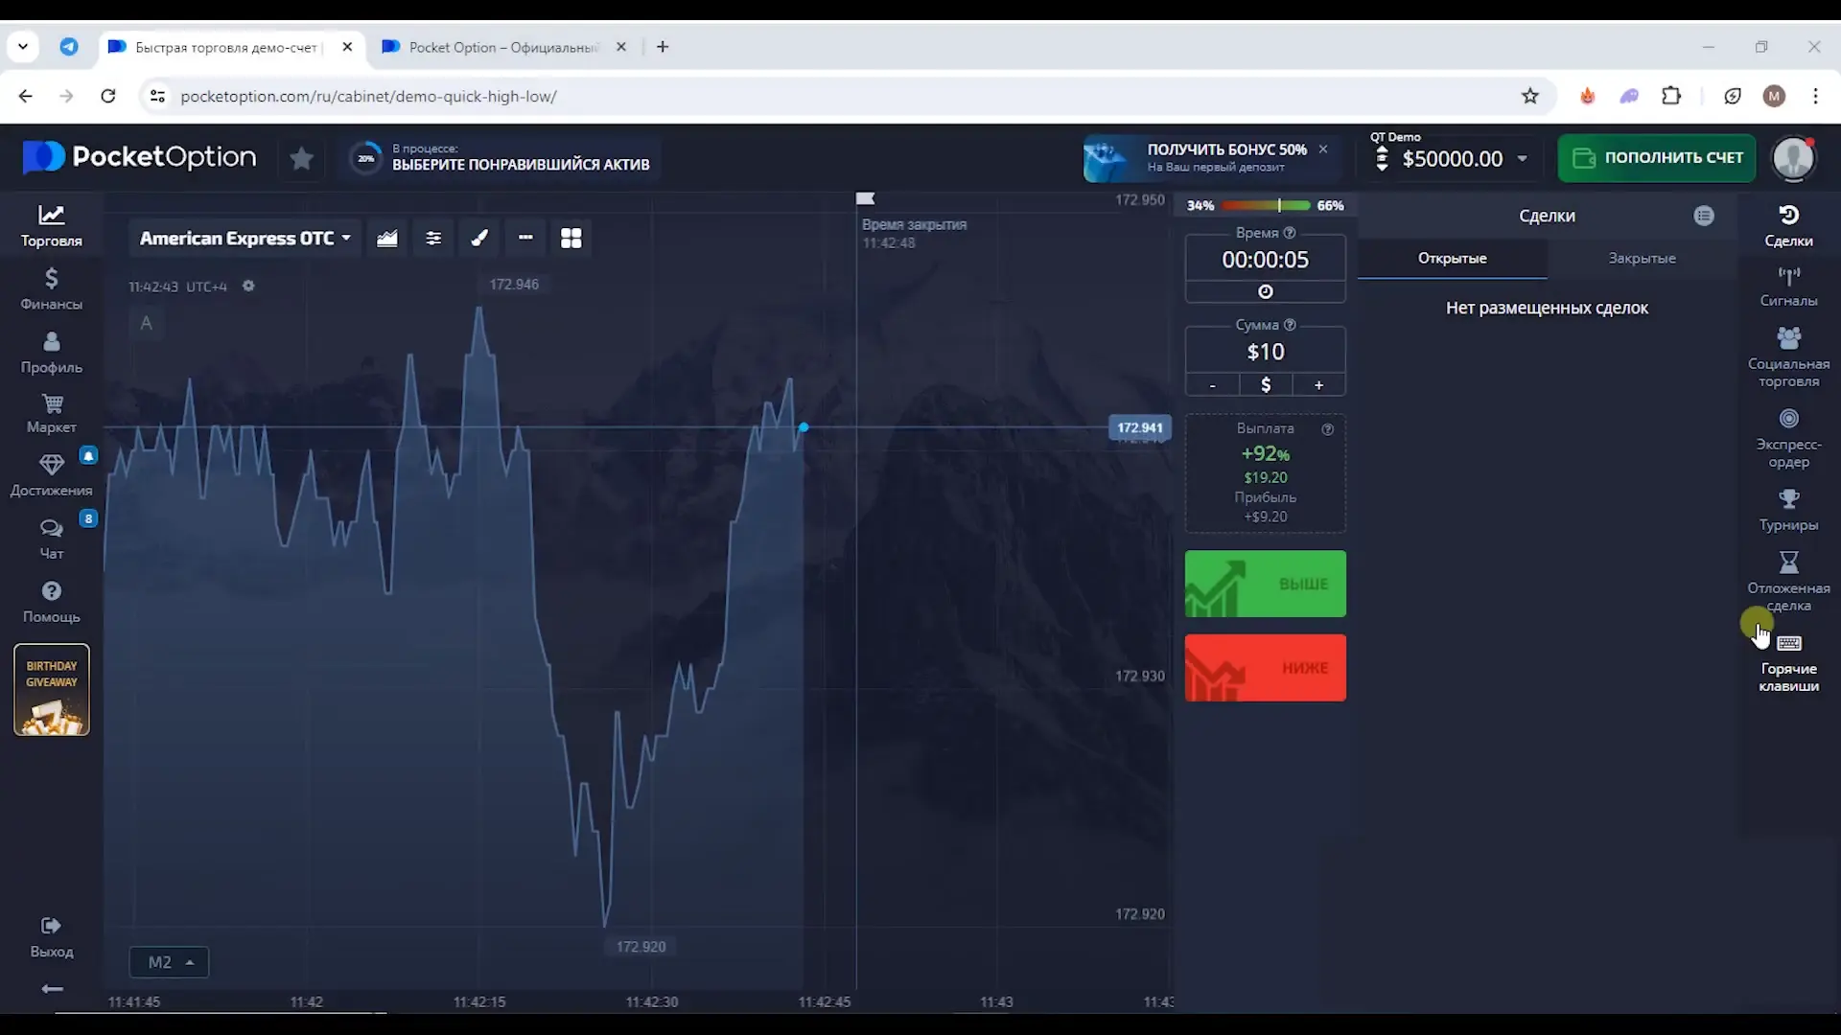
Task: Open the chart time settings gear
Action: 248,286
